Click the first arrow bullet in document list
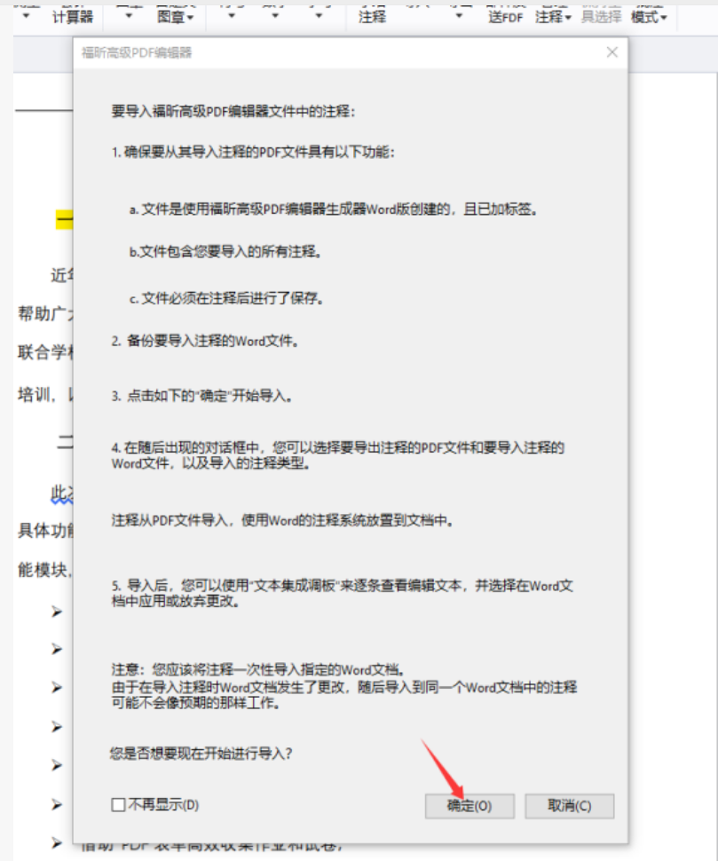718x861 pixels. 57,611
